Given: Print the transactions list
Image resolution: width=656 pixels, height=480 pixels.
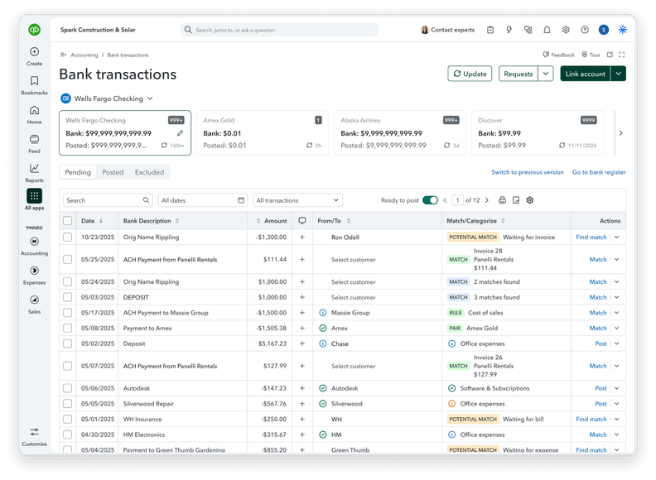Looking at the screenshot, I should click(502, 200).
